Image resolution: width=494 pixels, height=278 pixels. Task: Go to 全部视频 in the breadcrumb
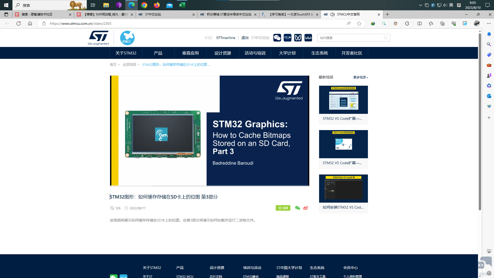click(x=129, y=65)
